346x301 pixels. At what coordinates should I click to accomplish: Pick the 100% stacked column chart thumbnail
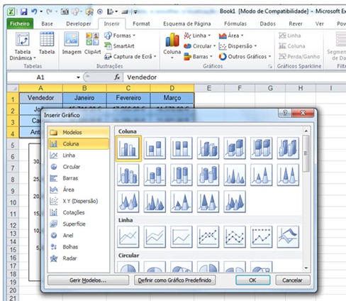pos(182,148)
